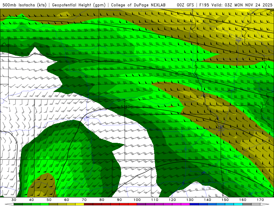The width and height of the screenshot is (274, 206).
Task: Click the '110' value on the isotach legend
Action: coord(155,200)
